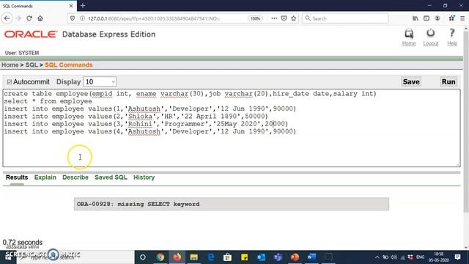Open the Display rows dropdown
Viewport: 469px width, 264px height.
pyautogui.click(x=100, y=81)
